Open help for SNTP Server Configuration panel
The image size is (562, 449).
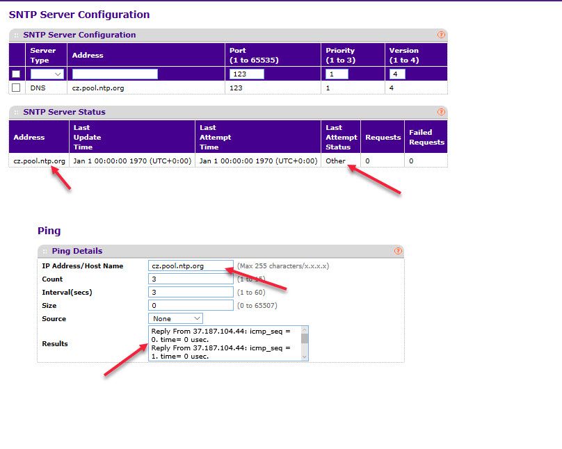pyautogui.click(x=441, y=35)
